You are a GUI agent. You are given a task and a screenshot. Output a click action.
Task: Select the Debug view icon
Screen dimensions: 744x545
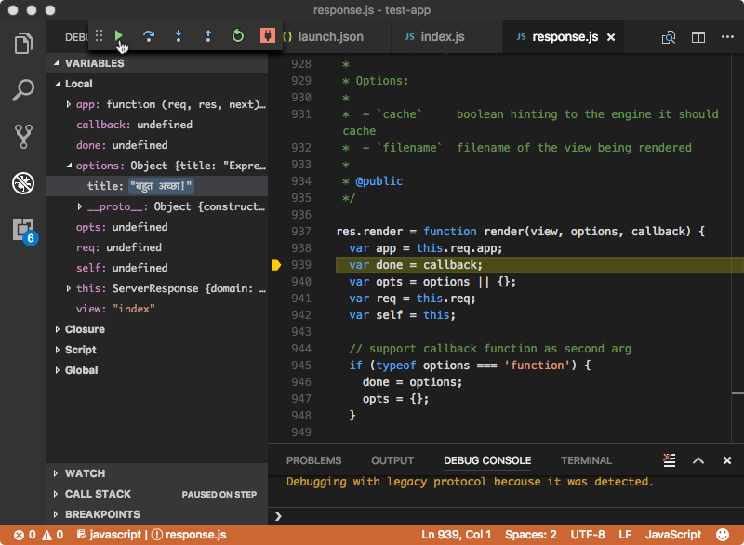pos(23,183)
